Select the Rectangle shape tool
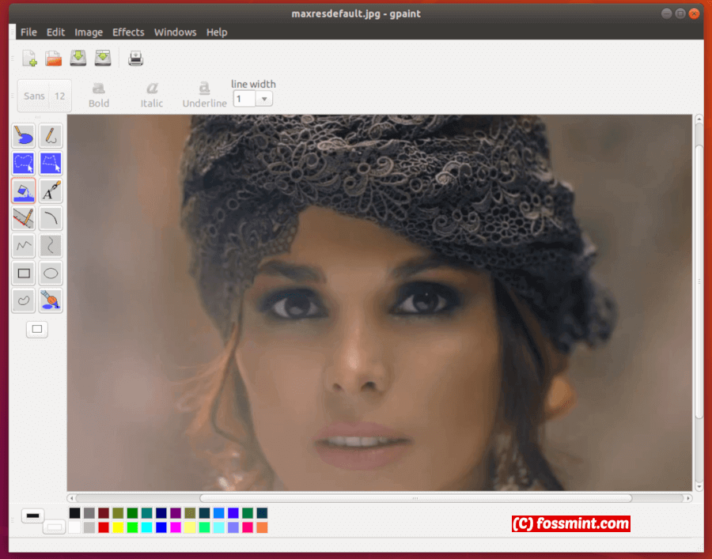 tap(23, 273)
